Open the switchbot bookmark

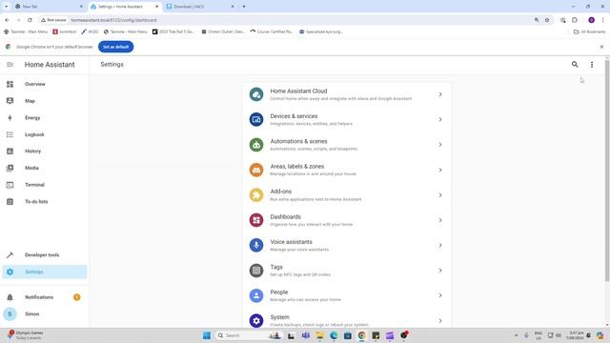point(65,31)
